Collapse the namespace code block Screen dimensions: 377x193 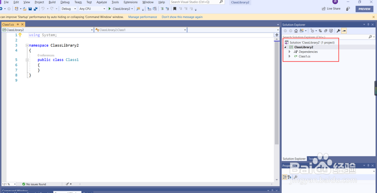click(x=27, y=45)
